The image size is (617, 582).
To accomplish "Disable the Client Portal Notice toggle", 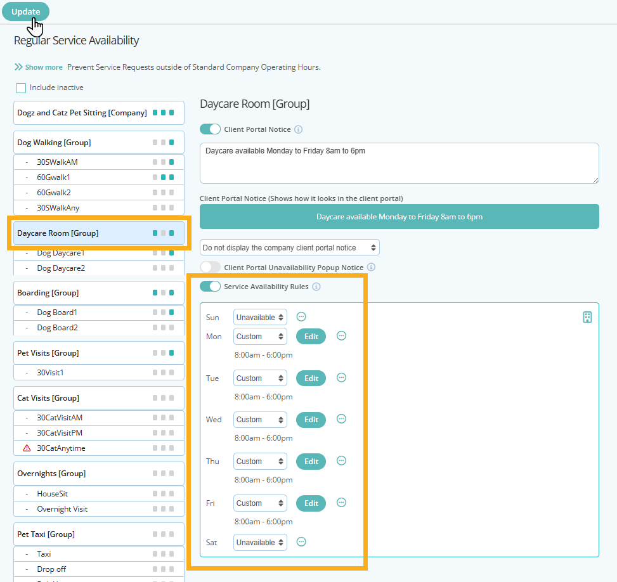I will [x=210, y=129].
